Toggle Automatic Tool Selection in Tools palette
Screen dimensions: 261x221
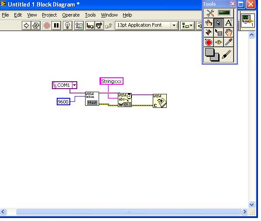tap(210, 13)
